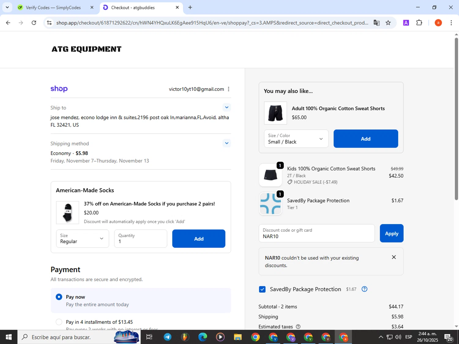Open the Windows Start menu
This screenshot has height=344, width=459.
click(9, 337)
